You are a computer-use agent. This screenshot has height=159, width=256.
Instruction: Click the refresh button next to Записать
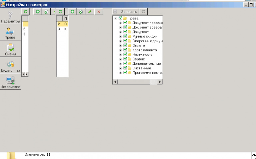[143, 12]
